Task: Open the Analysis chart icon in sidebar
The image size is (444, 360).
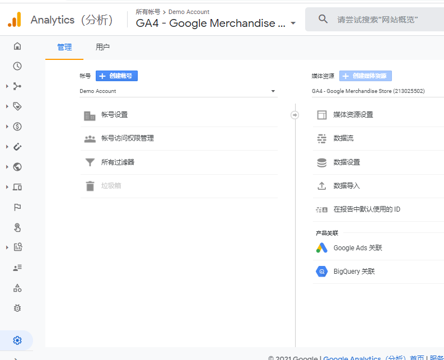Action: pos(18,247)
